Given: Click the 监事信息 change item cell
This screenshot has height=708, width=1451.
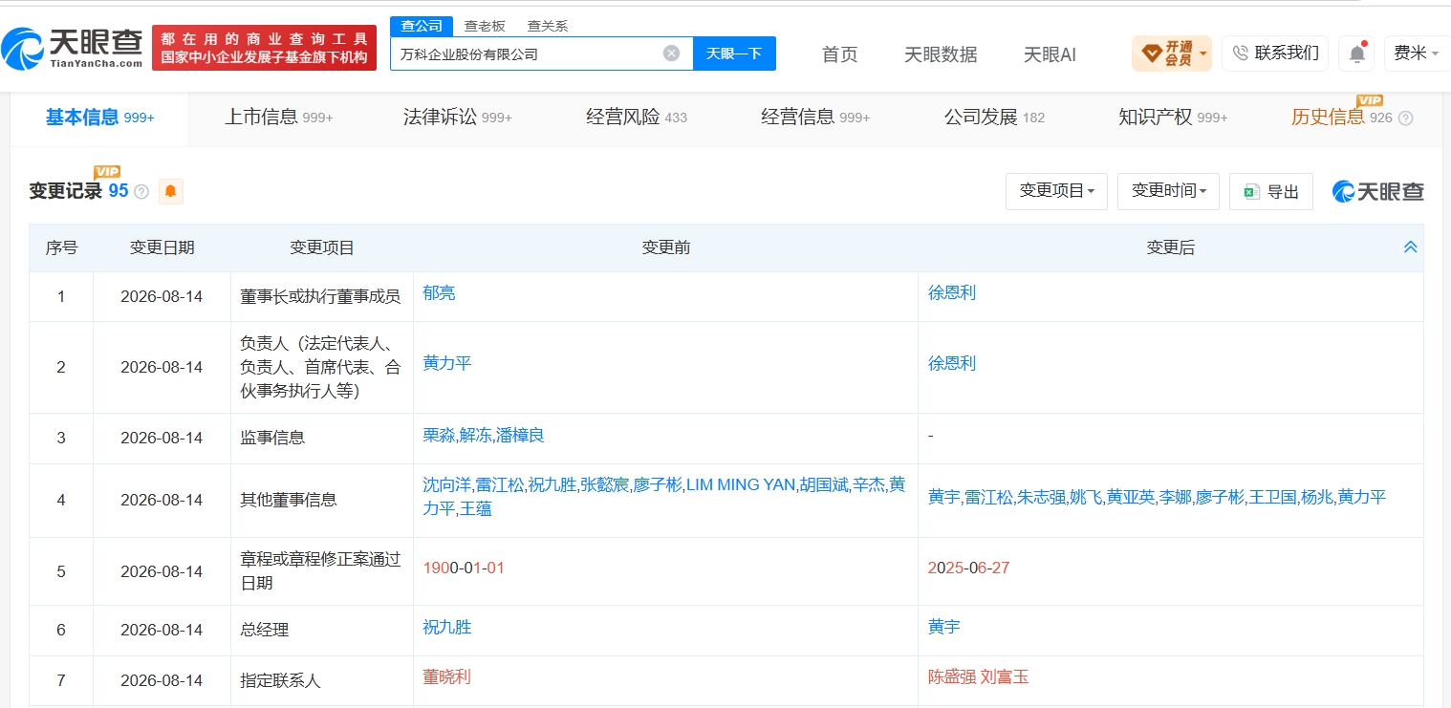Looking at the screenshot, I should (322, 439).
